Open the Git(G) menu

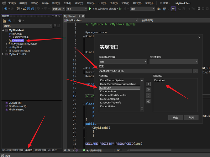[x=45, y=3]
